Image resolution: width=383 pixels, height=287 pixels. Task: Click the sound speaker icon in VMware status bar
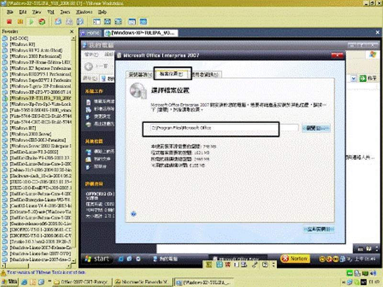click(373, 273)
